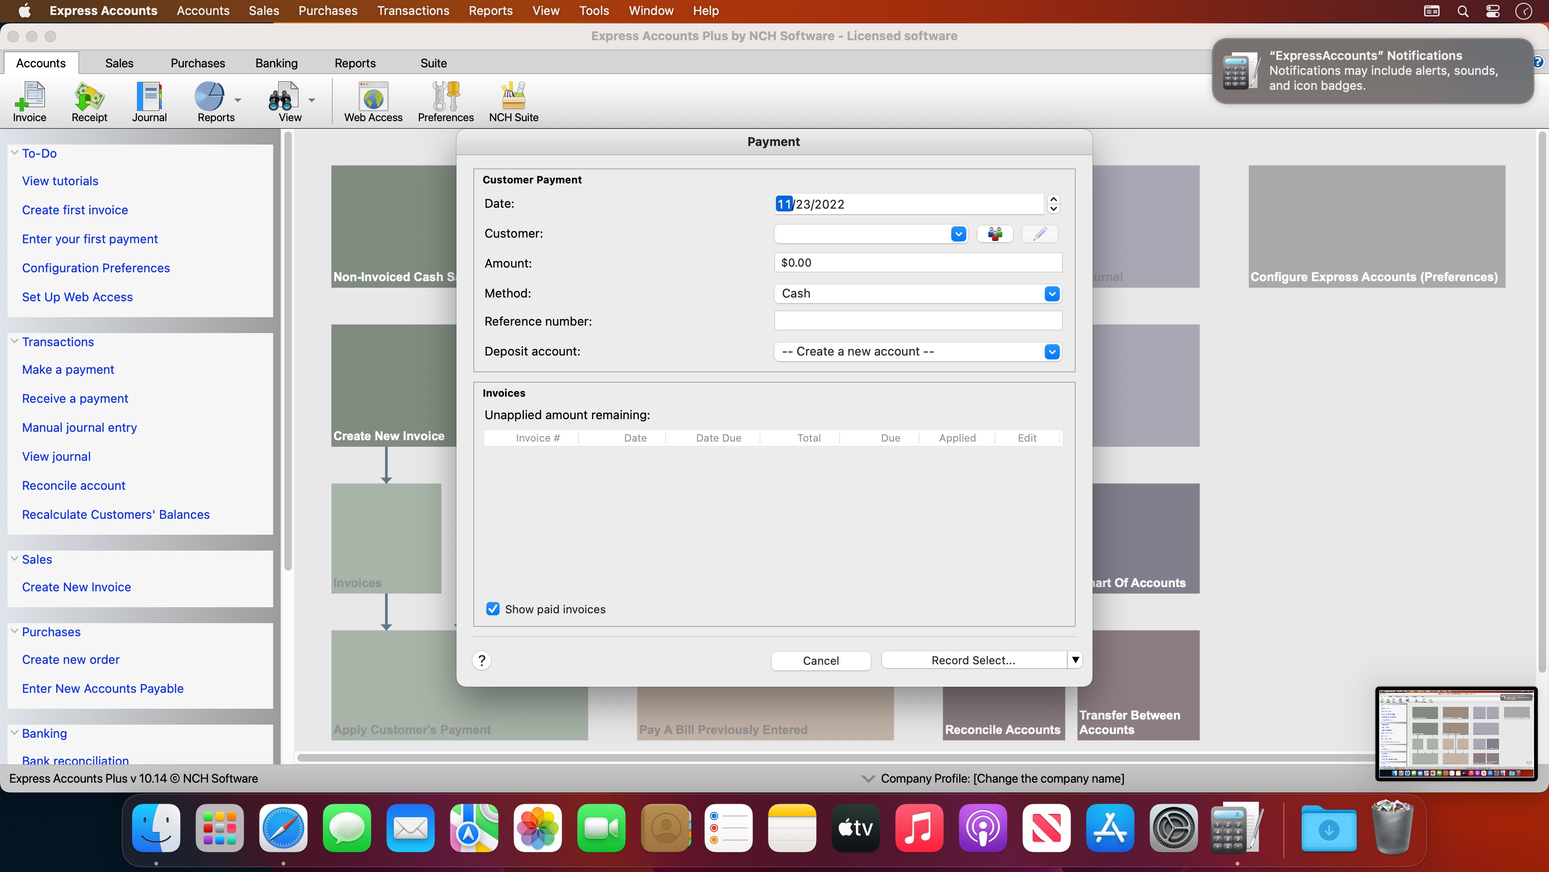Click the customer list people icon
The height and width of the screenshot is (872, 1549).
click(x=995, y=233)
